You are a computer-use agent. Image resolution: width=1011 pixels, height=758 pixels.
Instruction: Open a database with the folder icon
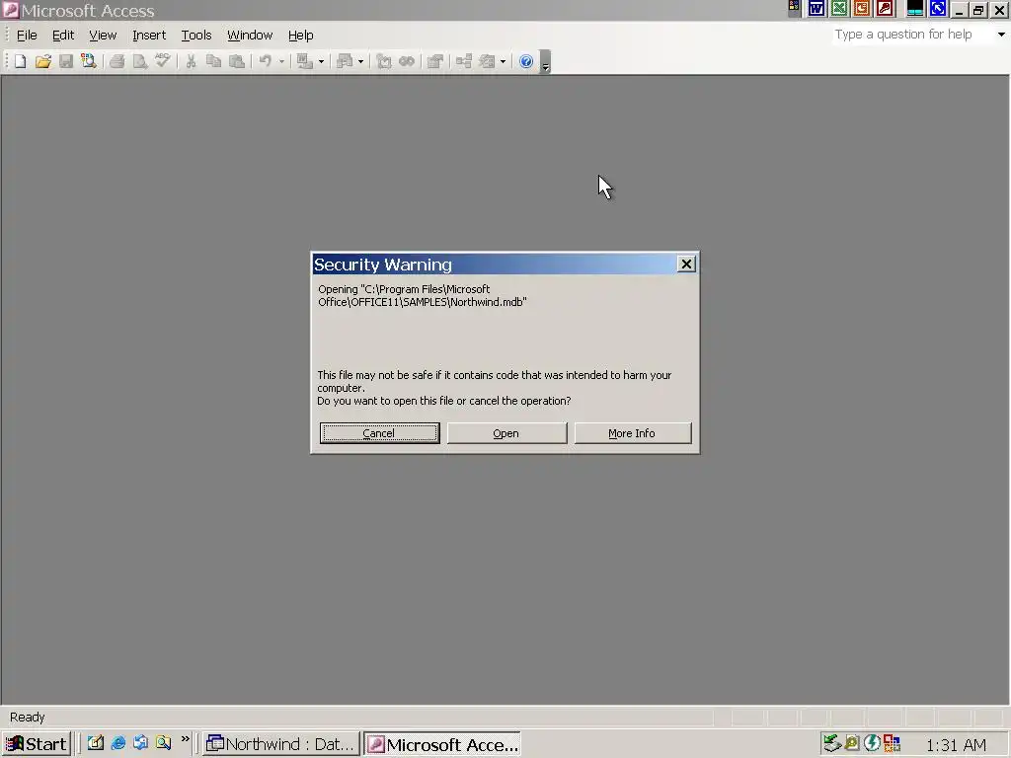click(x=43, y=61)
